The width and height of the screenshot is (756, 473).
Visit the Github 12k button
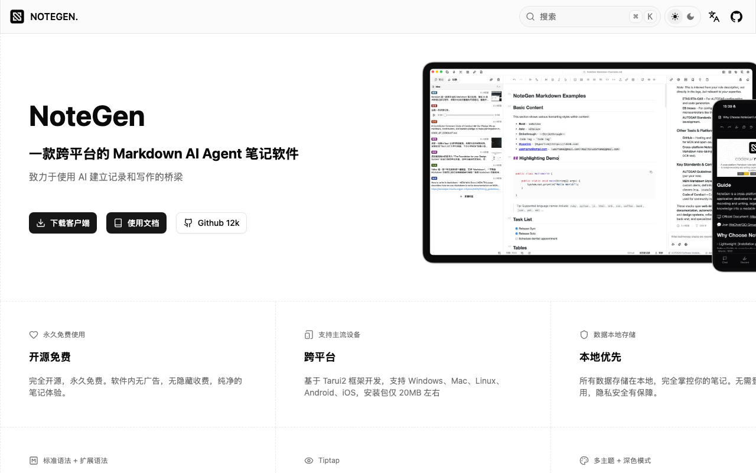[x=211, y=223]
